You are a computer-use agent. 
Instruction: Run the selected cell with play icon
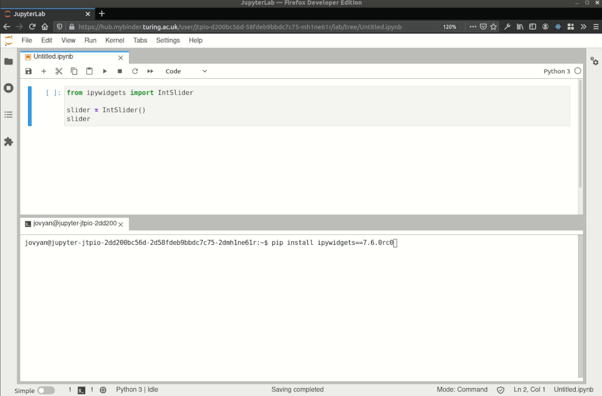click(104, 71)
